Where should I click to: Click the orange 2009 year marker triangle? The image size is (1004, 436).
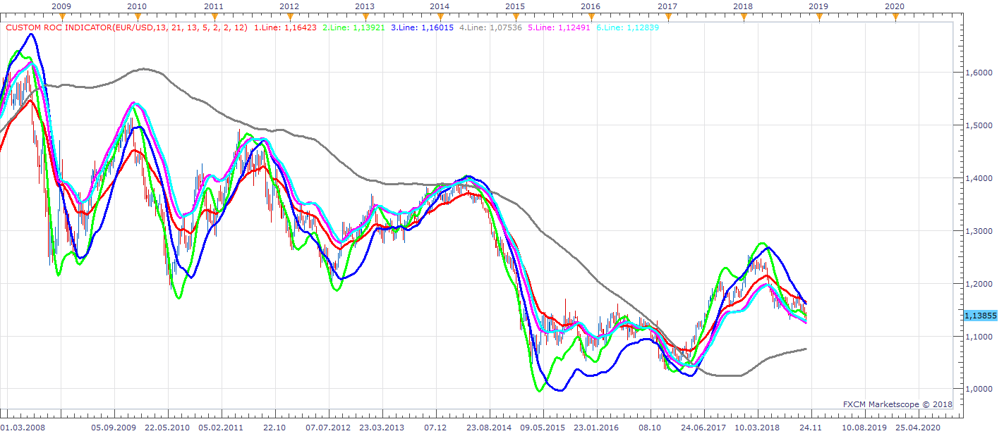coord(61,18)
